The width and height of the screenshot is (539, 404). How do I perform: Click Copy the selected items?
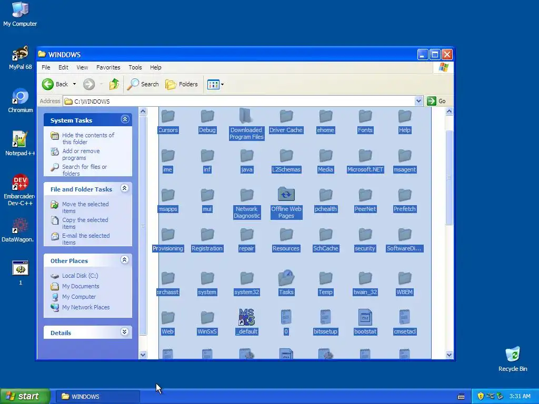coord(85,223)
